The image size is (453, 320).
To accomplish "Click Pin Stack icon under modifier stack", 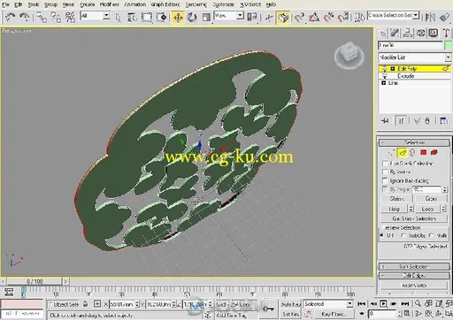I will coord(385,121).
